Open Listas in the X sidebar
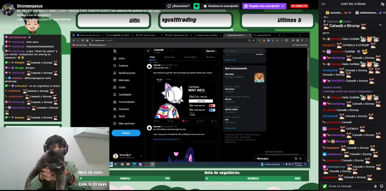Viewport: 386px width, 191px height. [x=119, y=87]
